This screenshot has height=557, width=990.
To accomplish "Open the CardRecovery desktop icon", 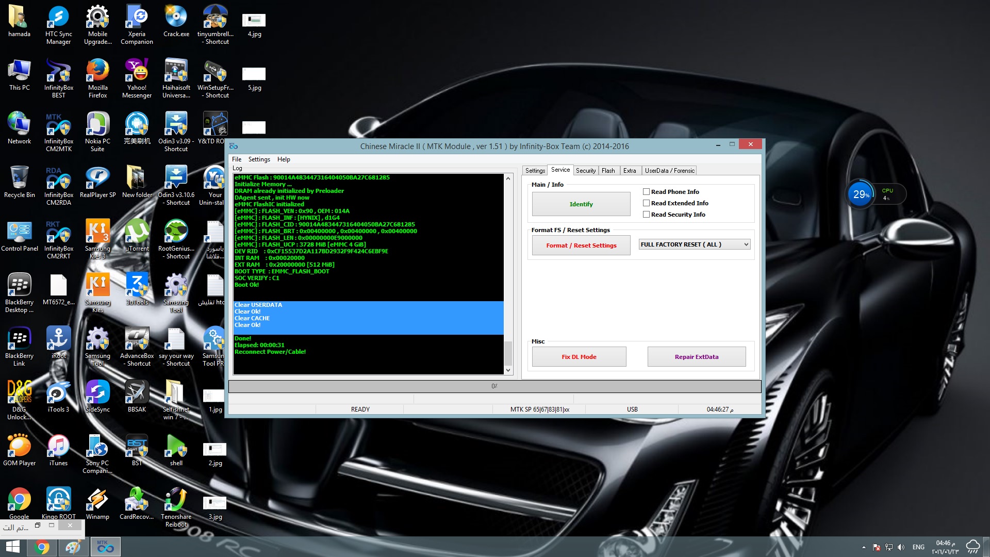I will click(x=137, y=504).
